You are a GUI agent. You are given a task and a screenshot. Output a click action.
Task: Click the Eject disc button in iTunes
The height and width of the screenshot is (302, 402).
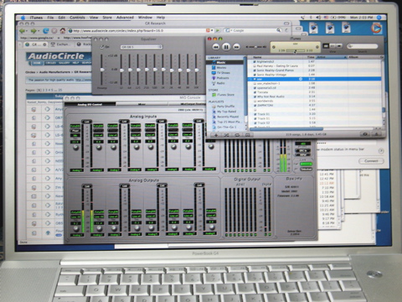pos(376,134)
